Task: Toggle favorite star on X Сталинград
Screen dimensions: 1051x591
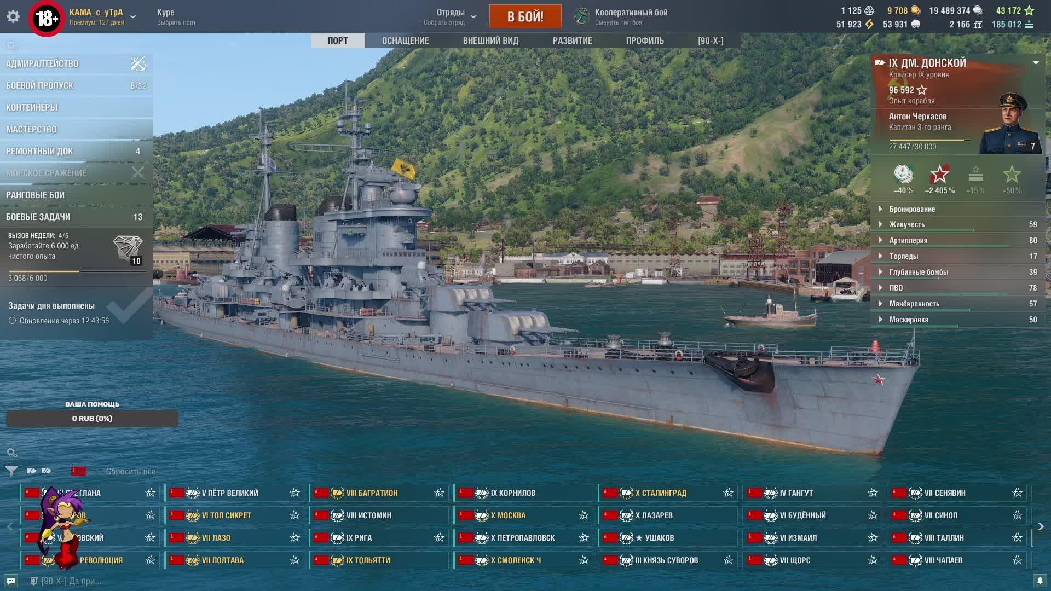Action: [x=728, y=493]
